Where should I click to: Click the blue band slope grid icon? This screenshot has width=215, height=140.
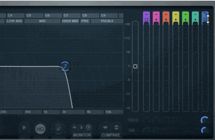click(x=205, y=20)
